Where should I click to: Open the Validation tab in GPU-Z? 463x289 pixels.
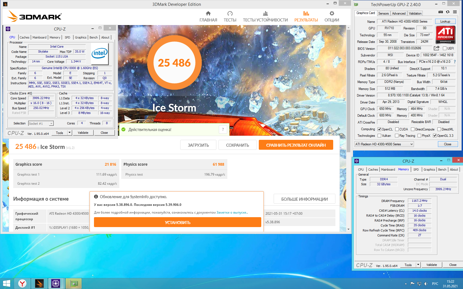[x=415, y=13]
